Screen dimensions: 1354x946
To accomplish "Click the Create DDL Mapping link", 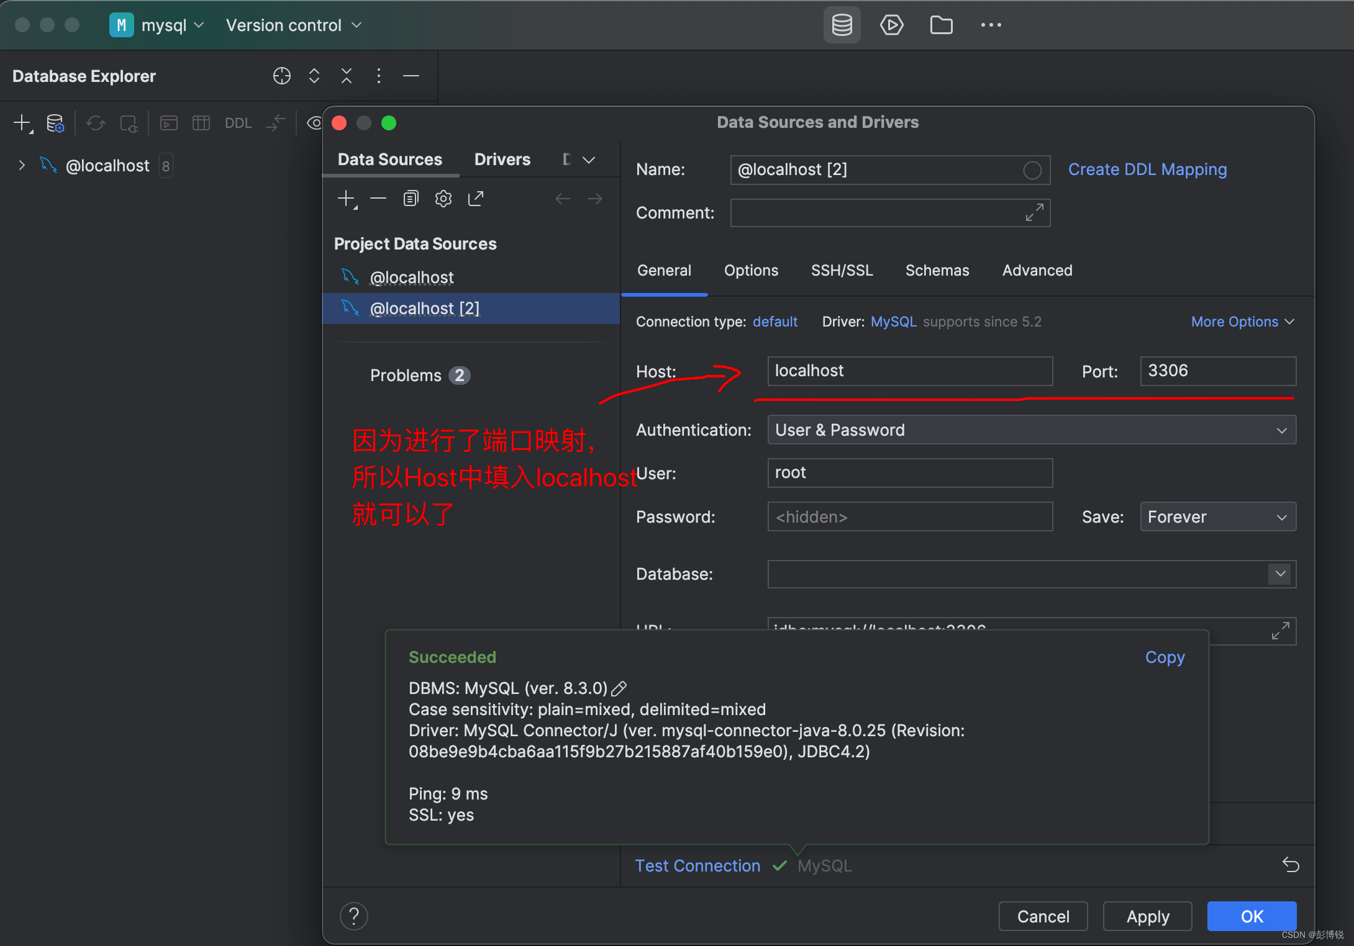I will pos(1148,169).
